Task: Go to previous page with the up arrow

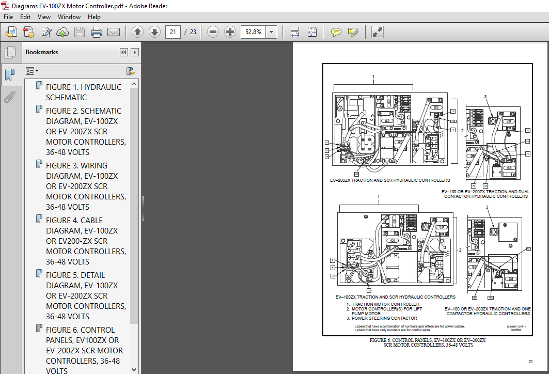Action: pyautogui.click(x=137, y=32)
